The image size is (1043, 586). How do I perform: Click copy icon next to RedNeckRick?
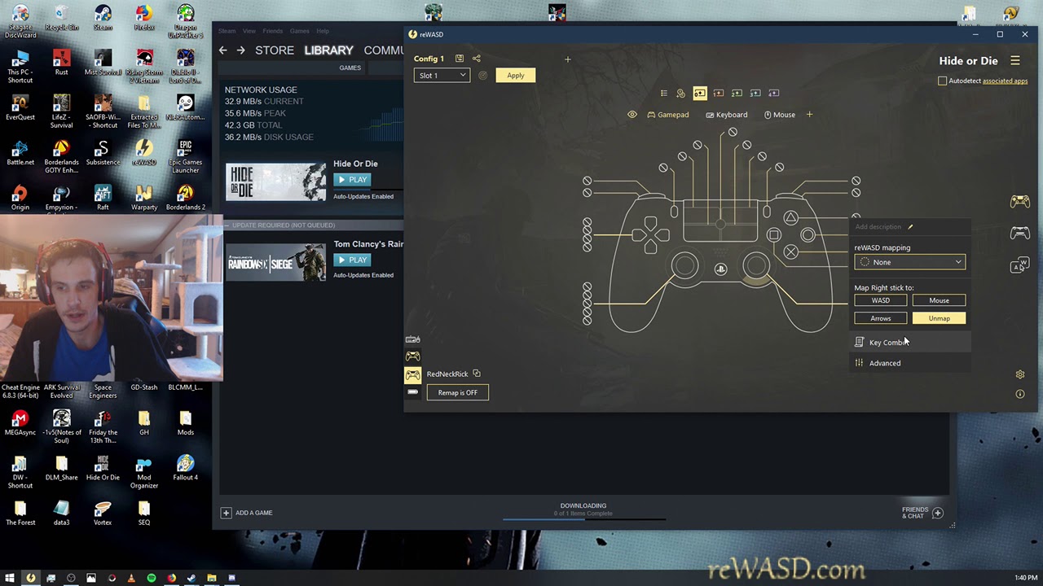[477, 374]
